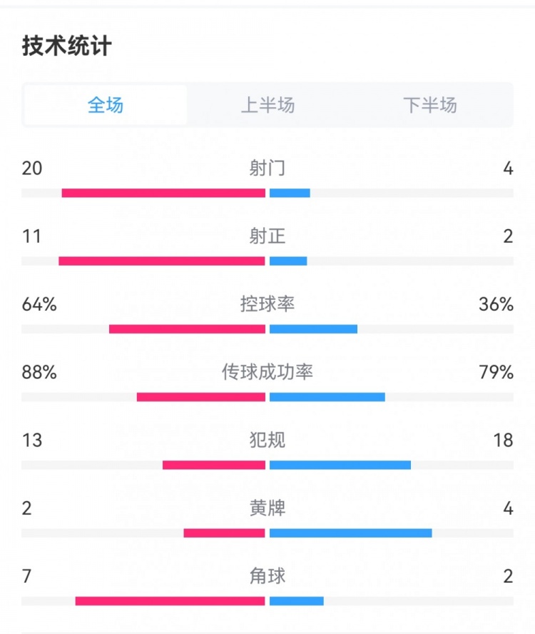Click the blue 犯规 progress bar

(340, 465)
